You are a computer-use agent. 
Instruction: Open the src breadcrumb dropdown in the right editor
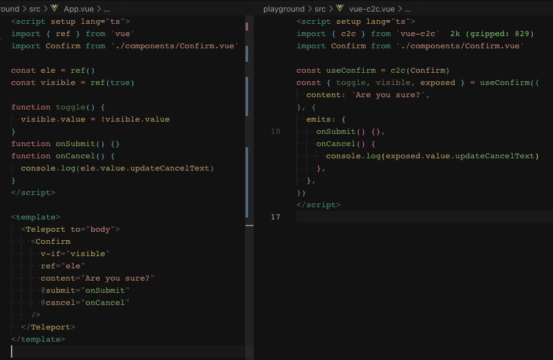[x=320, y=9]
